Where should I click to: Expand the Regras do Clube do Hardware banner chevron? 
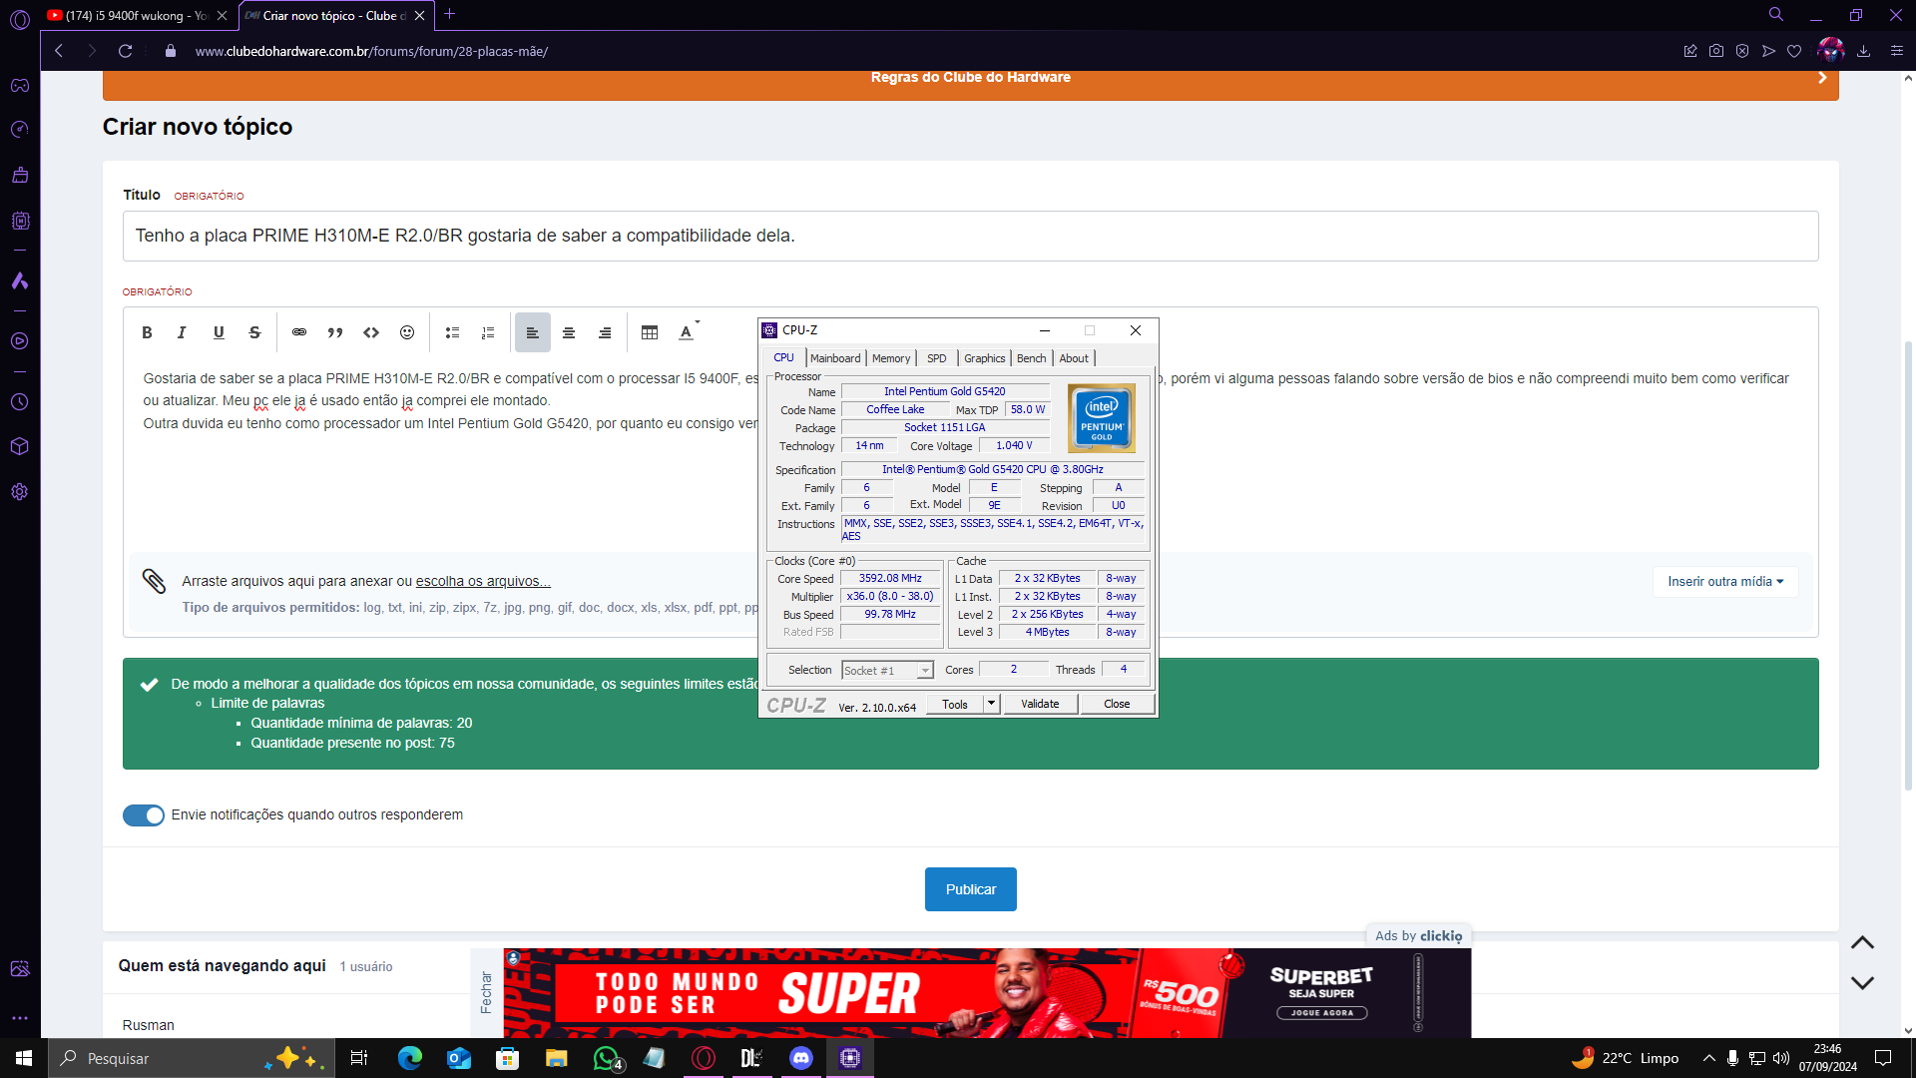(1822, 78)
